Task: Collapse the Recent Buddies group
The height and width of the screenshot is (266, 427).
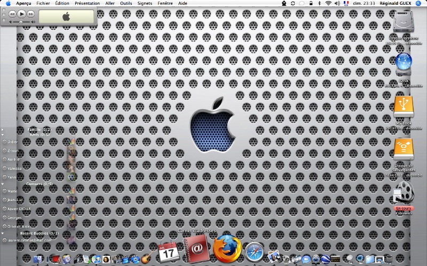Action: tap(3, 233)
